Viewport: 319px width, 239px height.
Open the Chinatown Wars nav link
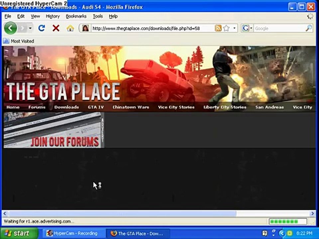131,107
